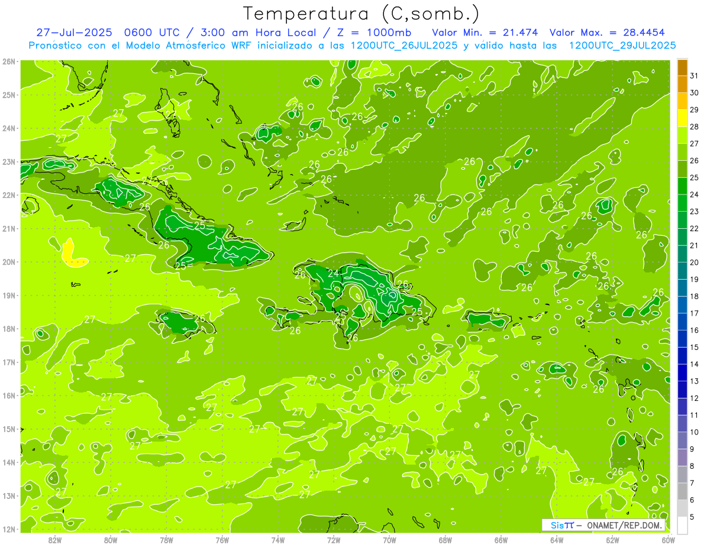Click the 12N latitude label
This screenshot has width=710, height=548.
tap(8, 529)
